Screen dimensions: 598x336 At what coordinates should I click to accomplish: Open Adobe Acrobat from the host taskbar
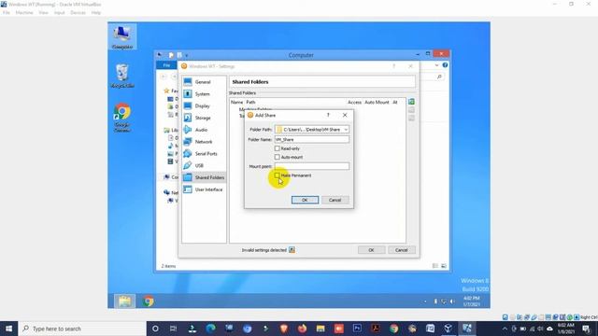376,329
